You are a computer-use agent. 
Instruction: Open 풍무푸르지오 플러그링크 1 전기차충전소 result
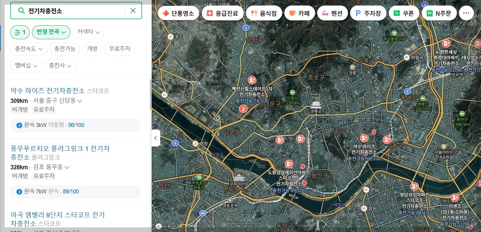60,153
